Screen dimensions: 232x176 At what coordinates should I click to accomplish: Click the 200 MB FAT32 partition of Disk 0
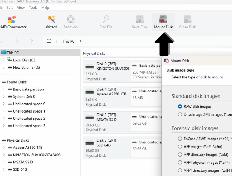[146, 72]
